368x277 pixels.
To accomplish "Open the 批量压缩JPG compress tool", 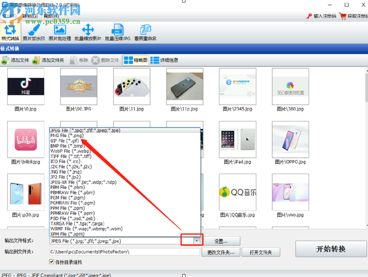I will 118,32.
